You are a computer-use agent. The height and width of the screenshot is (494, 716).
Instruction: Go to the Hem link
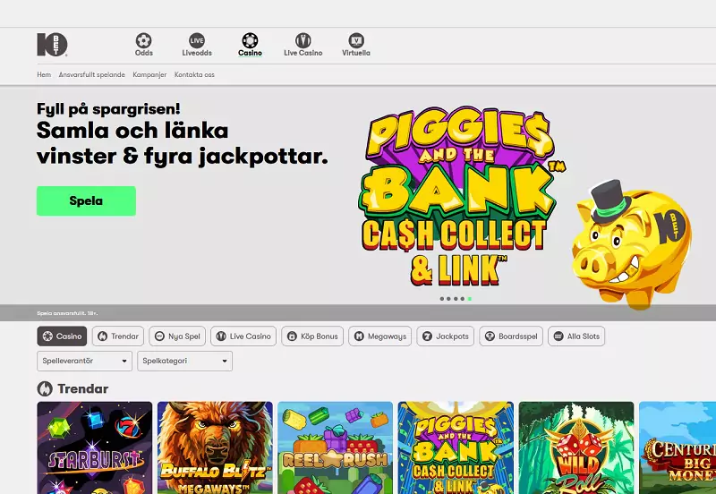coord(44,74)
